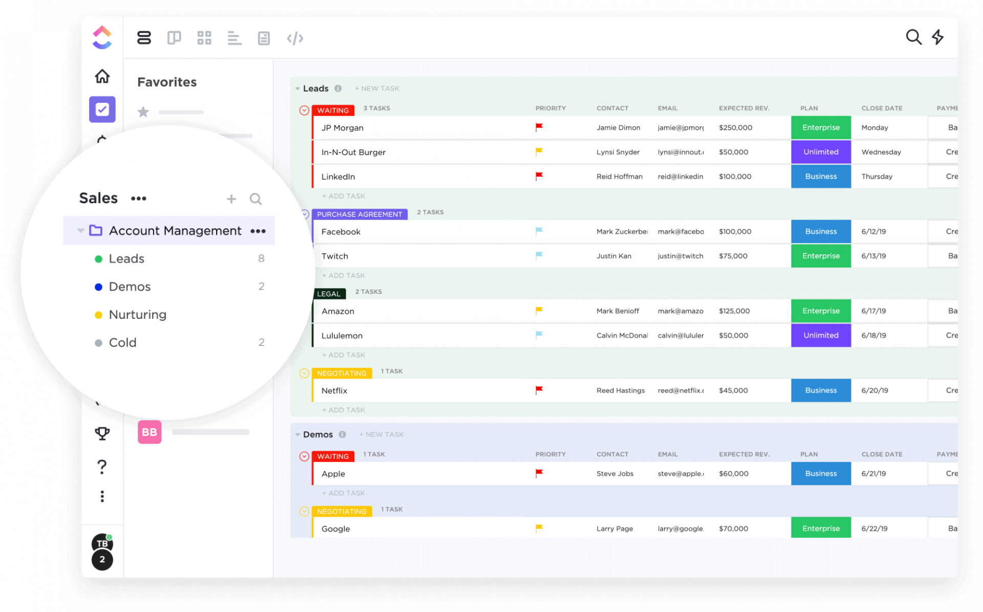Open the Lululemon task

pos(342,336)
